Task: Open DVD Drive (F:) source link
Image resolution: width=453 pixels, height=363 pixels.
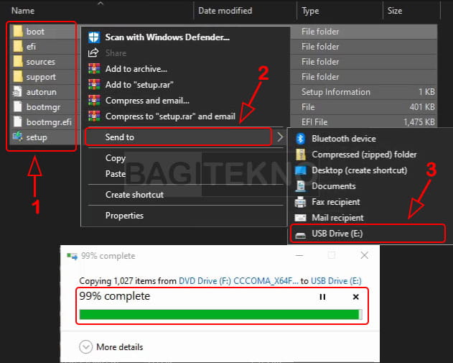Action: pyautogui.click(x=238, y=281)
